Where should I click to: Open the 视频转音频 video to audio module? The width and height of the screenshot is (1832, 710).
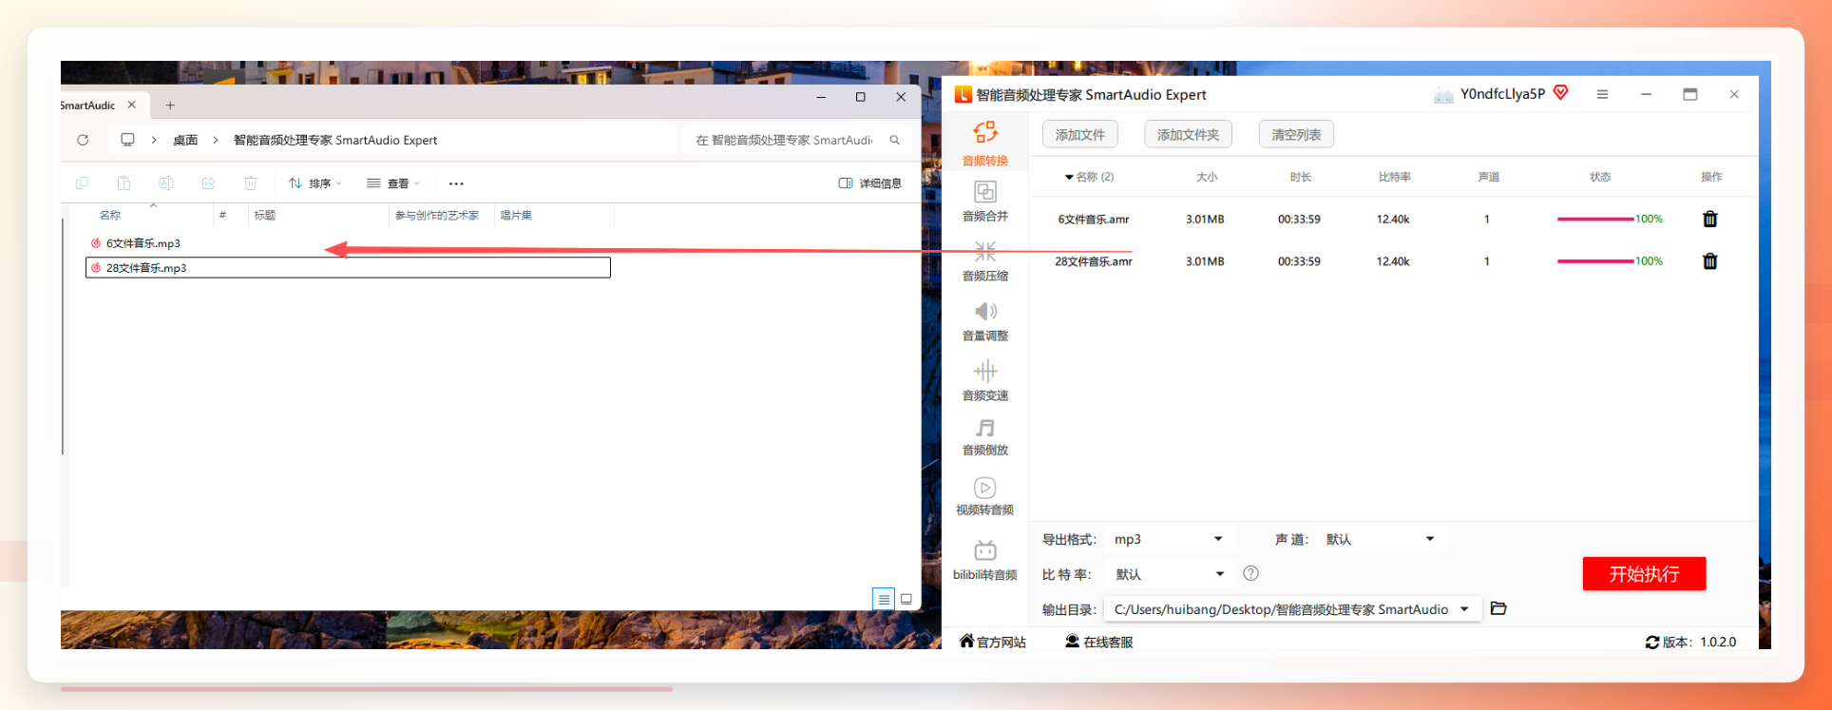pyautogui.click(x=985, y=497)
